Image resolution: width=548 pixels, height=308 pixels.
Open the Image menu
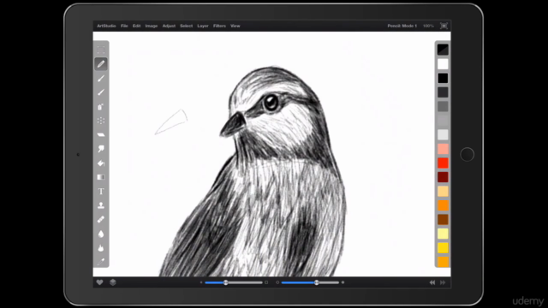click(x=152, y=26)
